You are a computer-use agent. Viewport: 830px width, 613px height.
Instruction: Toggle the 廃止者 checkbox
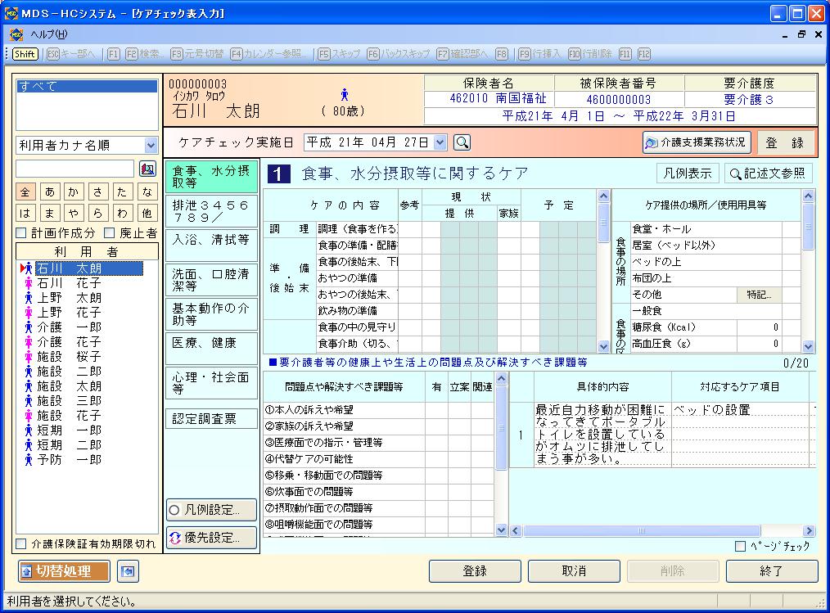(111, 233)
